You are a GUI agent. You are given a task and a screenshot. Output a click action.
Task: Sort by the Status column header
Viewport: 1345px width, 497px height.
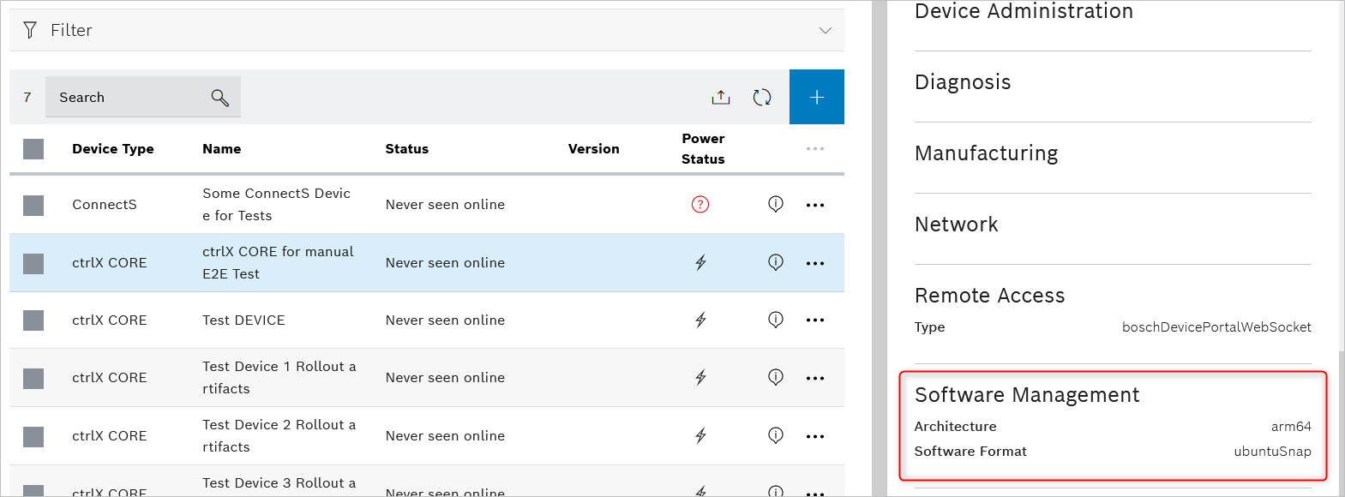tap(407, 149)
